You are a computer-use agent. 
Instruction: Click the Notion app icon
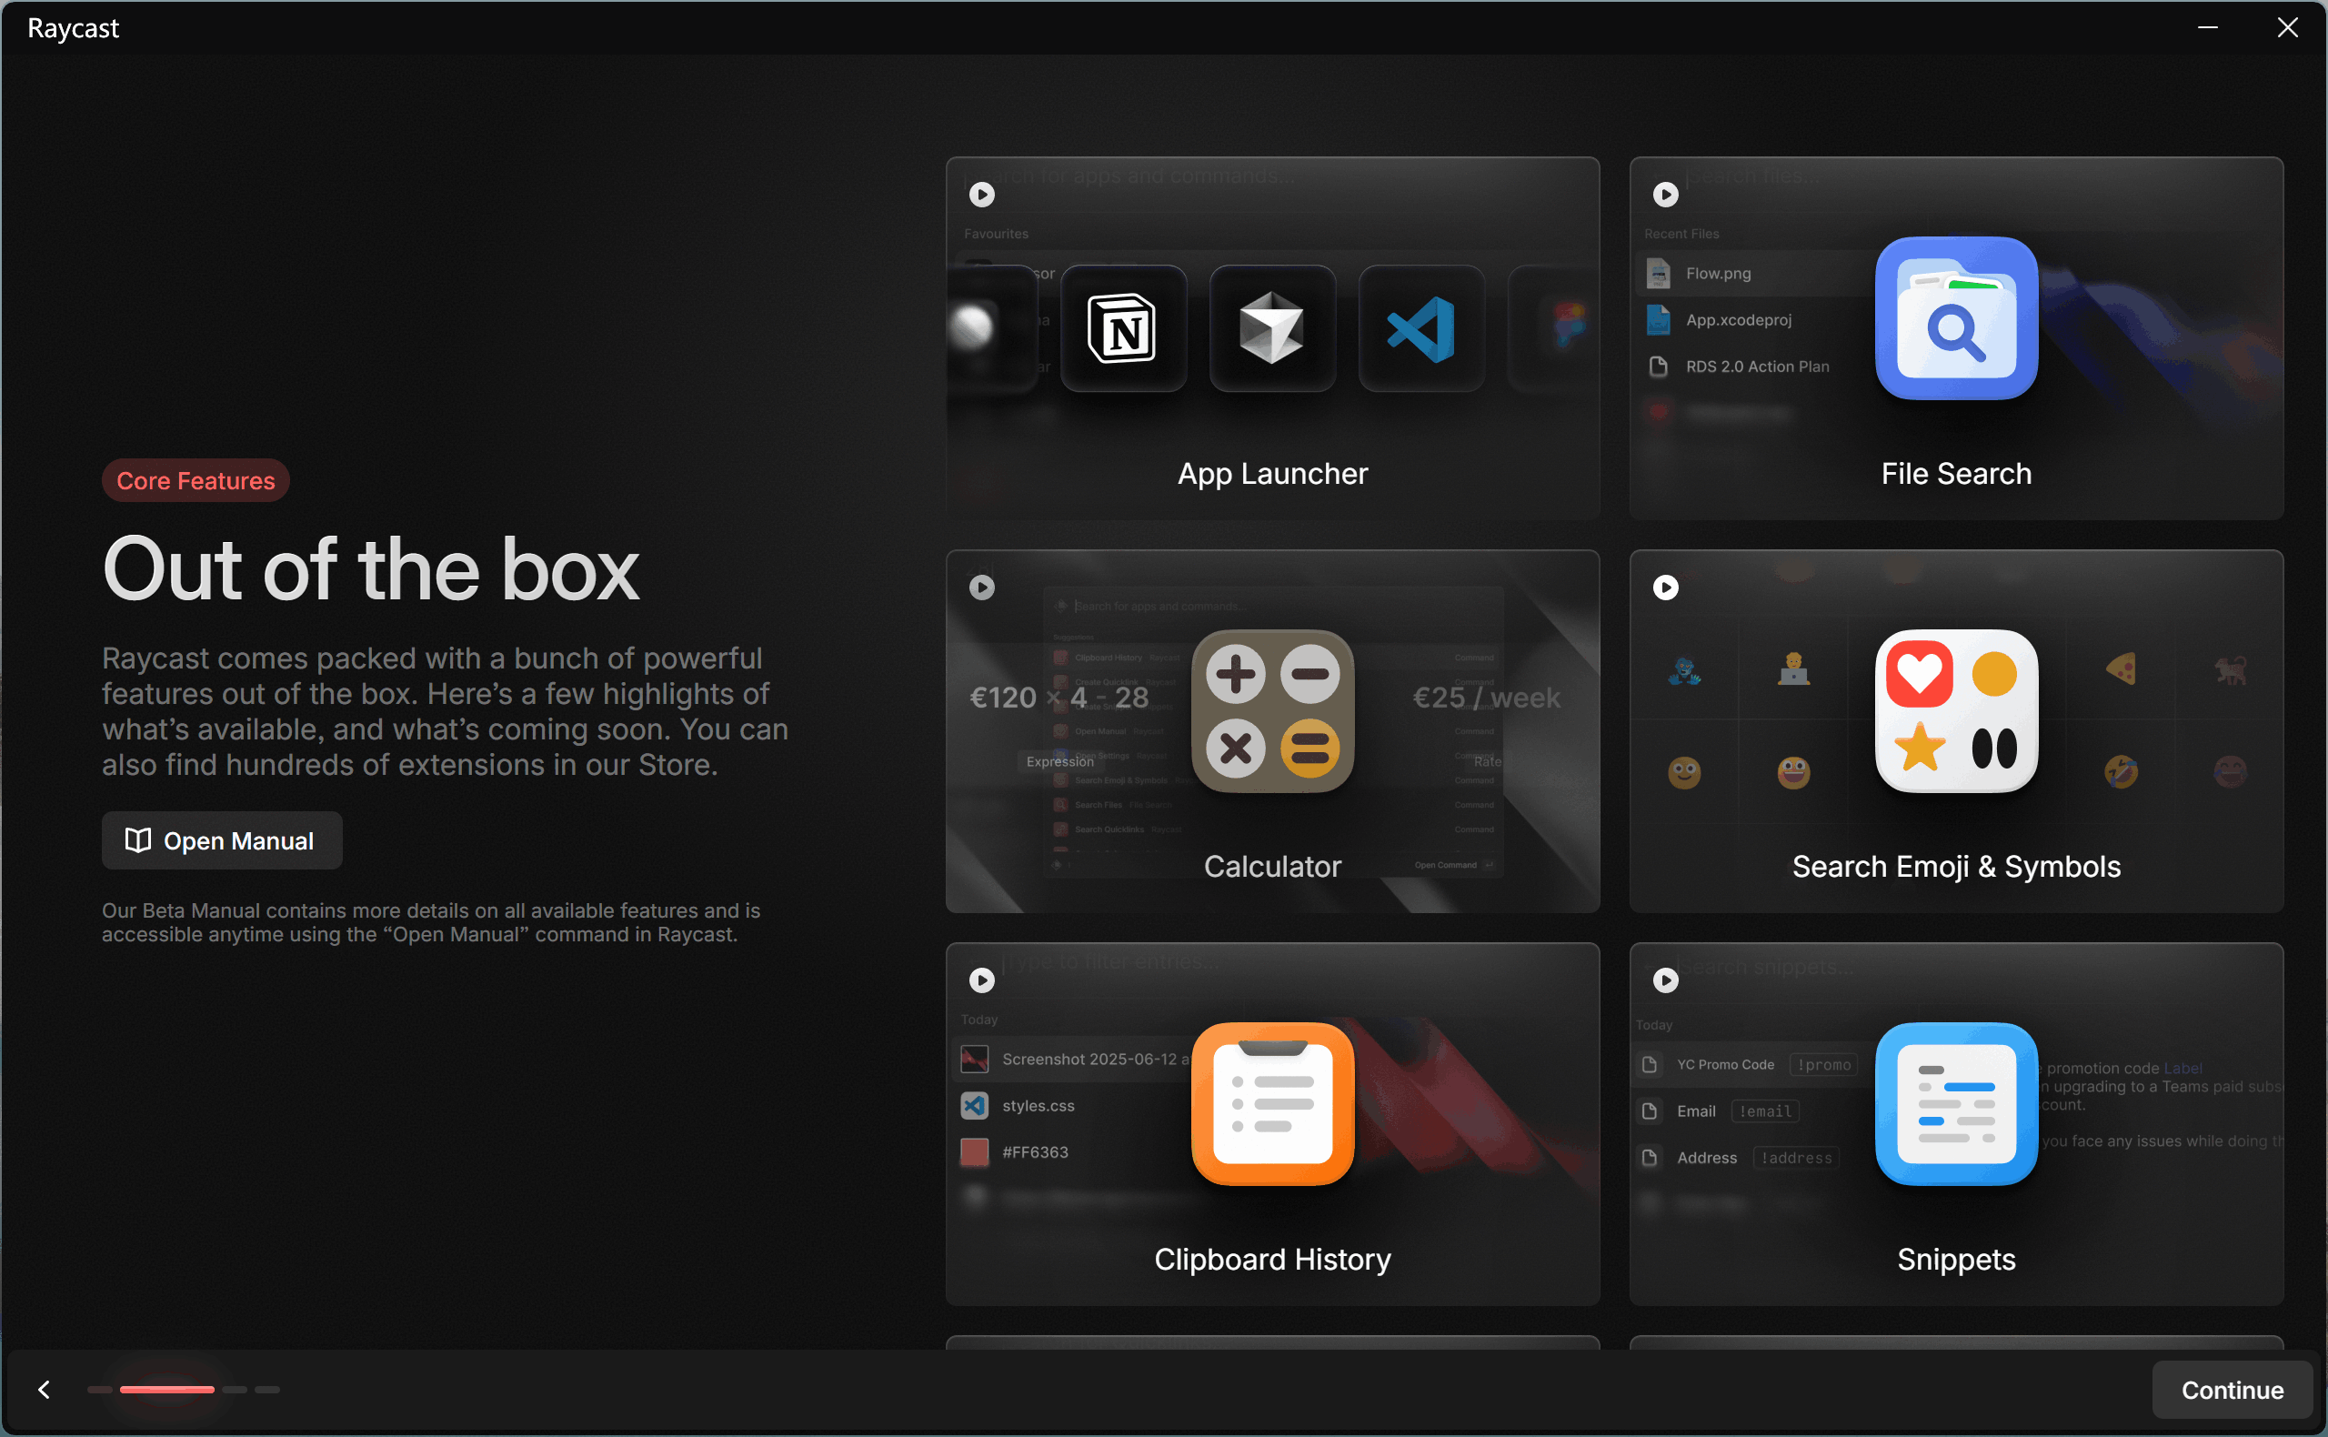coord(1122,329)
